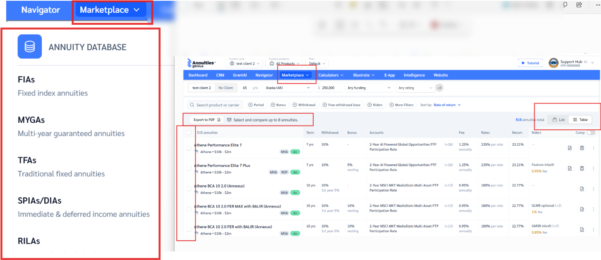The image size is (601, 260).
Task: Select the No Client option
Action: tap(226, 88)
